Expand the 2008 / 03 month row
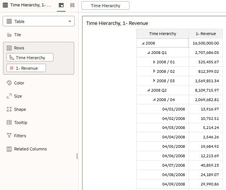 pyautogui.click(x=154, y=81)
